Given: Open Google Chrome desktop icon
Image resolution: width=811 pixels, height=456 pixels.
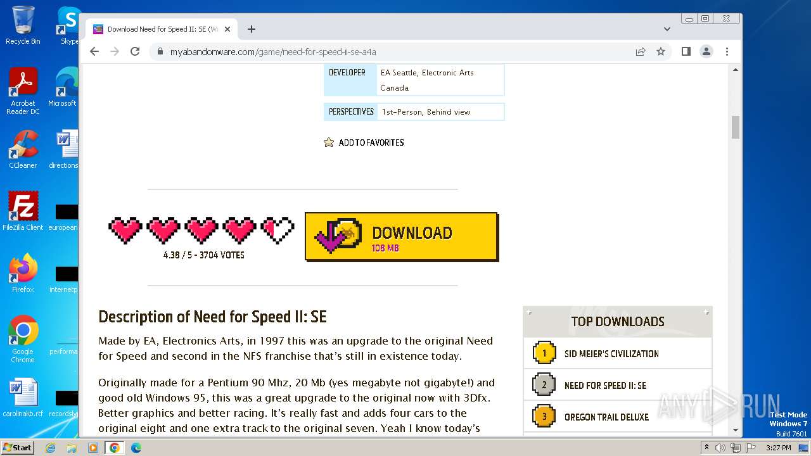Looking at the screenshot, I should [x=23, y=339].
